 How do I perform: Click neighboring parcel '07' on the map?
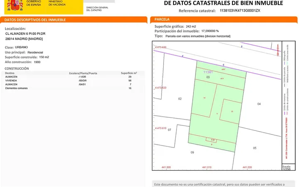click(169, 130)
